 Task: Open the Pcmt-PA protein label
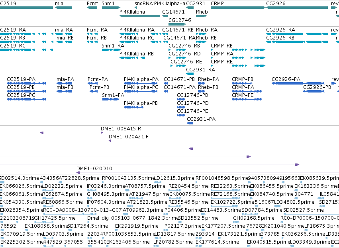pos(98,79)
